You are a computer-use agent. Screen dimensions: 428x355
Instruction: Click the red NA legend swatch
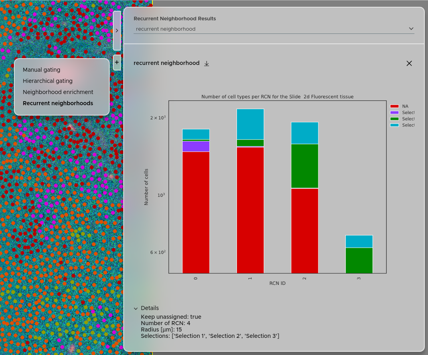pos(394,106)
